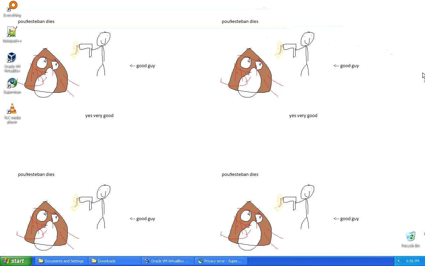Select the Supermium desktop shortcut
The width and height of the screenshot is (425, 266).
(x=12, y=86)
